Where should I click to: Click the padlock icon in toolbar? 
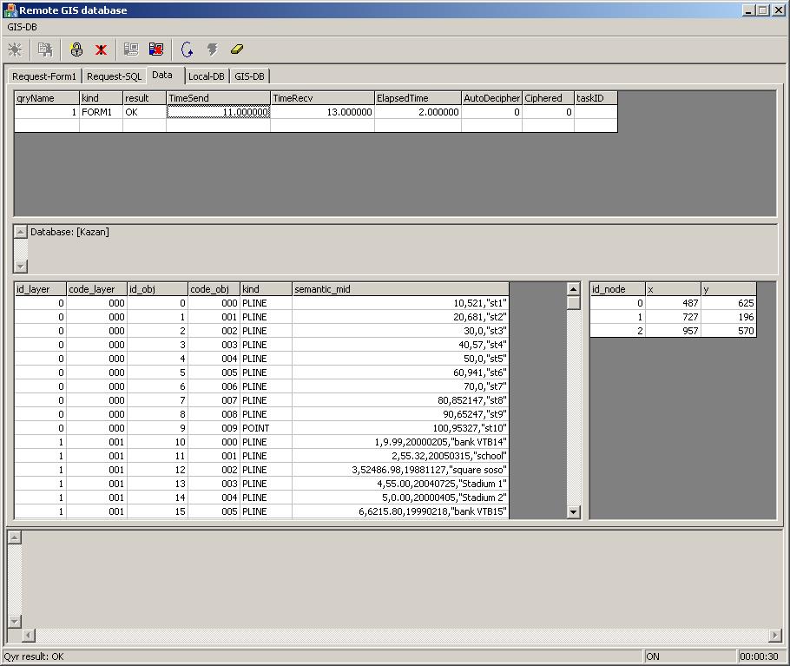pyautogui.click(x=76, y=49)
